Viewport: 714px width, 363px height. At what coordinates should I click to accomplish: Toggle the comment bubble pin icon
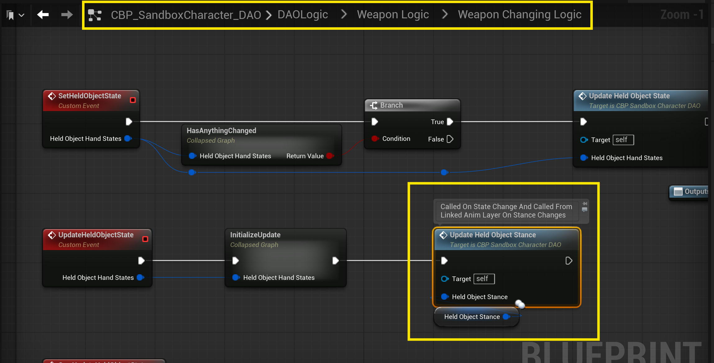coord(585,204)
